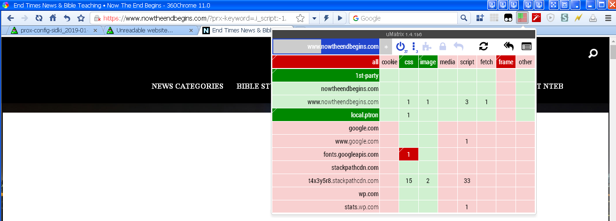Revert all temporary changes double-arrow icon
This screenshot has width=616, height=221.
tap(508, 46)
